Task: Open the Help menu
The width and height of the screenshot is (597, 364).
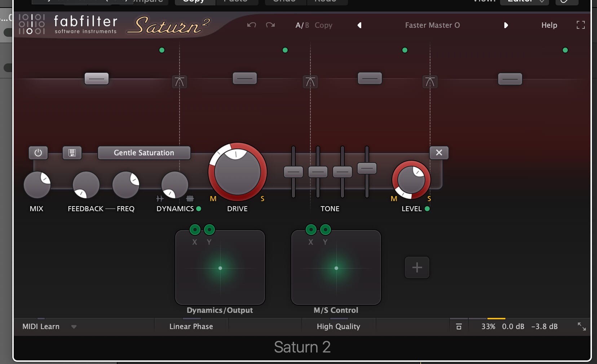Action: point(549,25)
